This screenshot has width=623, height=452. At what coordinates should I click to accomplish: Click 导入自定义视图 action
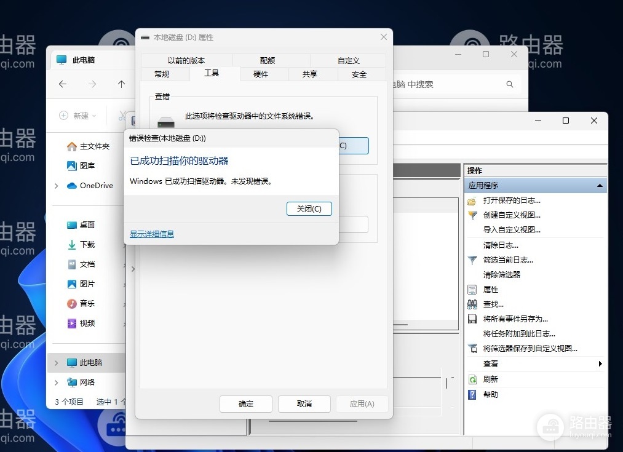click(512, 229)
